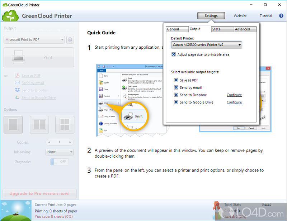Click Send to Google Drive link in left panel
287x221 pixels.
coord(39,98)
